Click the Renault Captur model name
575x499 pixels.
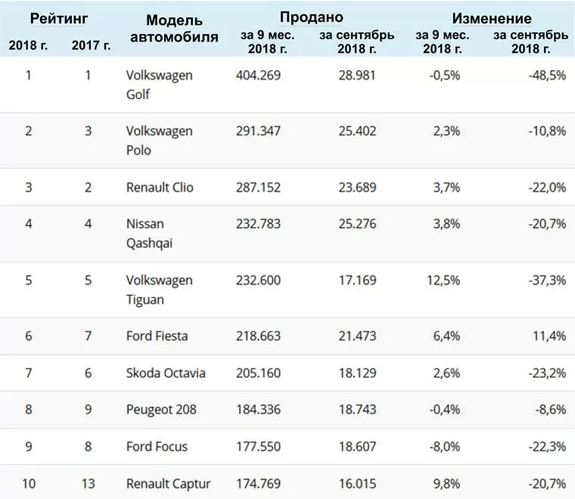click(168, 484)
